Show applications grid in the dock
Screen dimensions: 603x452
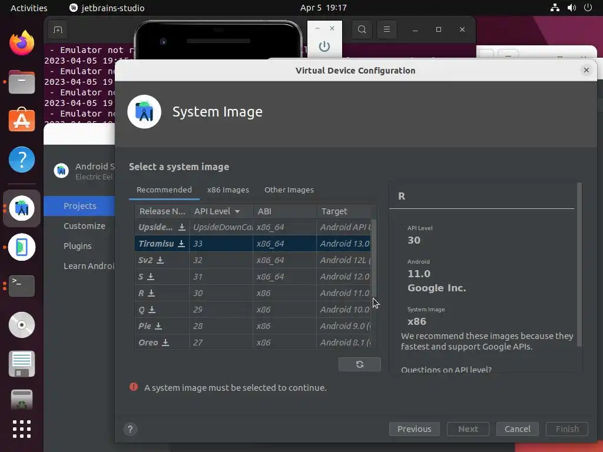(x=22, y=429)
